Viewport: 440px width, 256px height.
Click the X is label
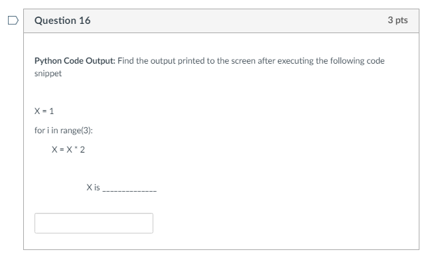point(93,187)
